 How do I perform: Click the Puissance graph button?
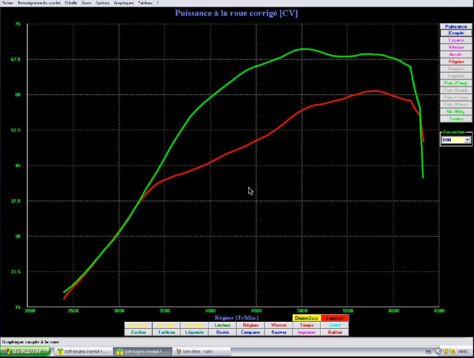coord(455,26)
